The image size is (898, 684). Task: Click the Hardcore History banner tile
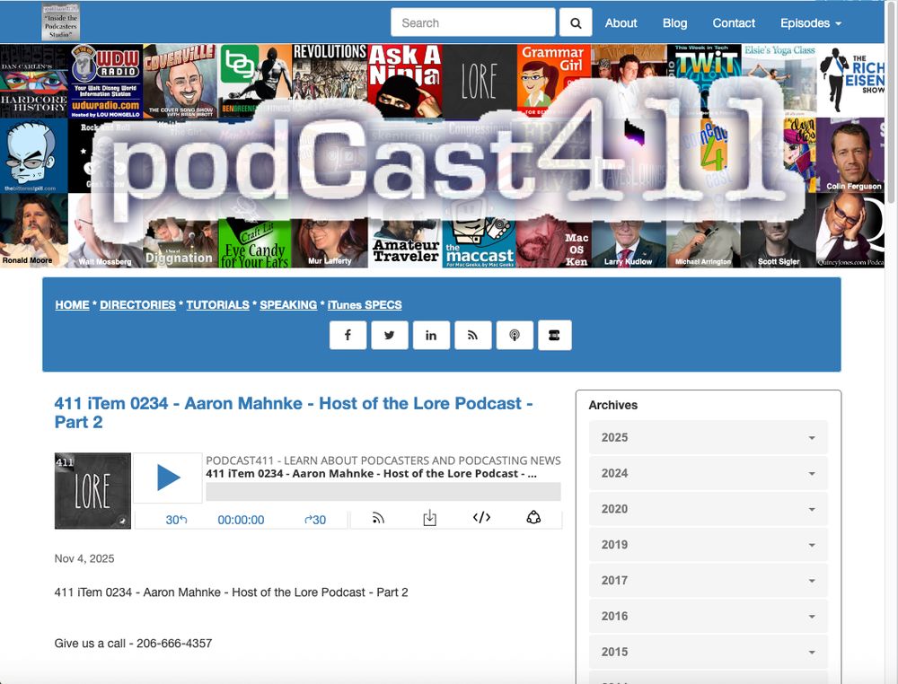tap(34, 81)
